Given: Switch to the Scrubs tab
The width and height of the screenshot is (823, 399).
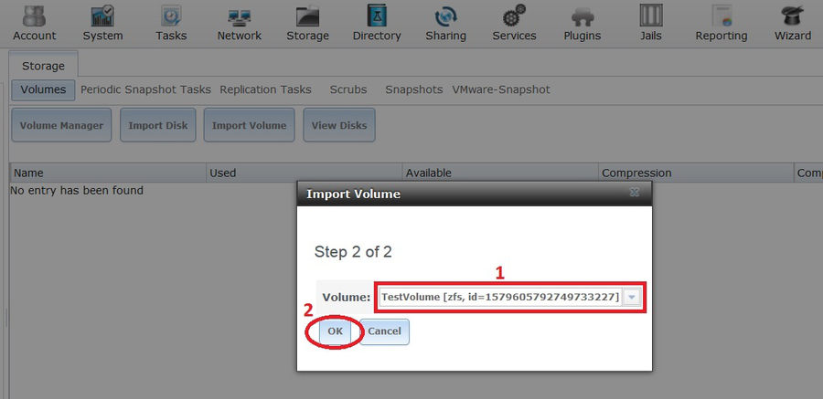Looking at the screenshot, I should [x=348, y=89].
